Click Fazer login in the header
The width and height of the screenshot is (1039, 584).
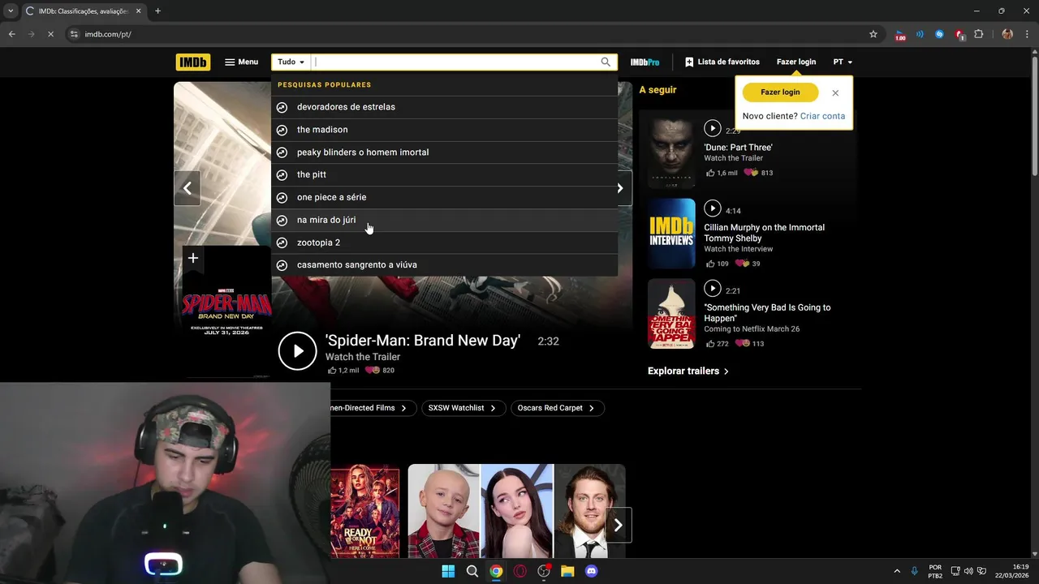click(x=796, y=62)
